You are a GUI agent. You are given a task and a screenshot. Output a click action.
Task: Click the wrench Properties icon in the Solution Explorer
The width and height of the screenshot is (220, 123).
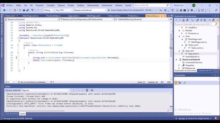[213, 20]
